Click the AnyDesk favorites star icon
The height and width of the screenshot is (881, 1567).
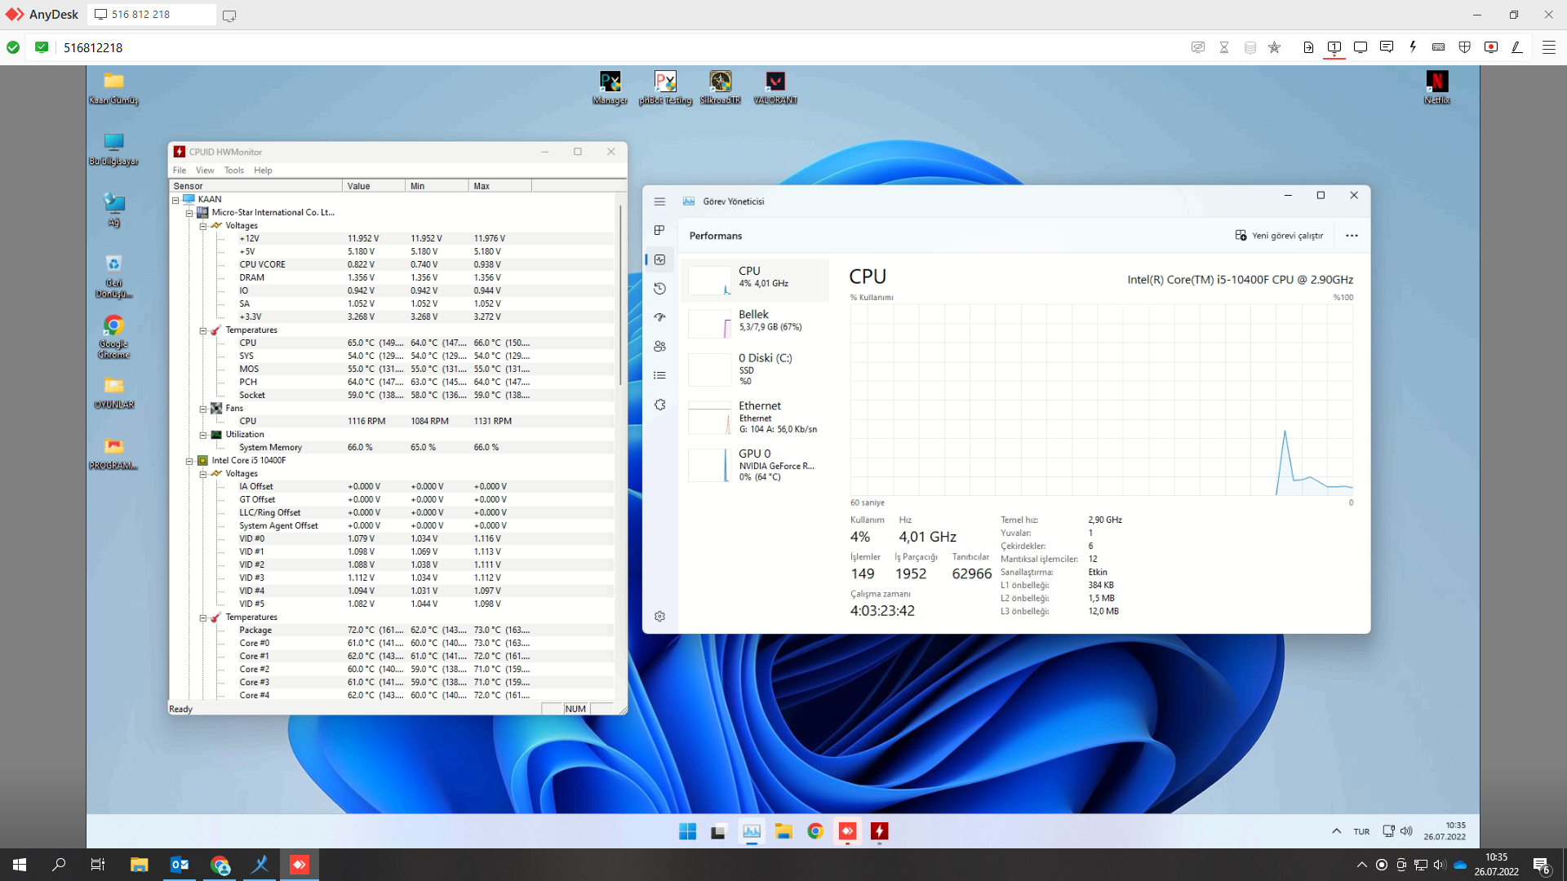click(1274, 47)
